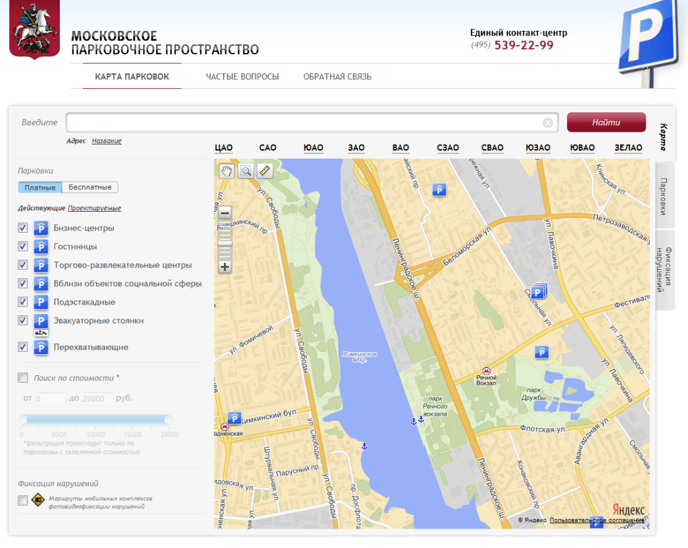Click the right handle of price slider
Image resolution: width=688 pixels, height=548 pixels.
coord(168,420)
